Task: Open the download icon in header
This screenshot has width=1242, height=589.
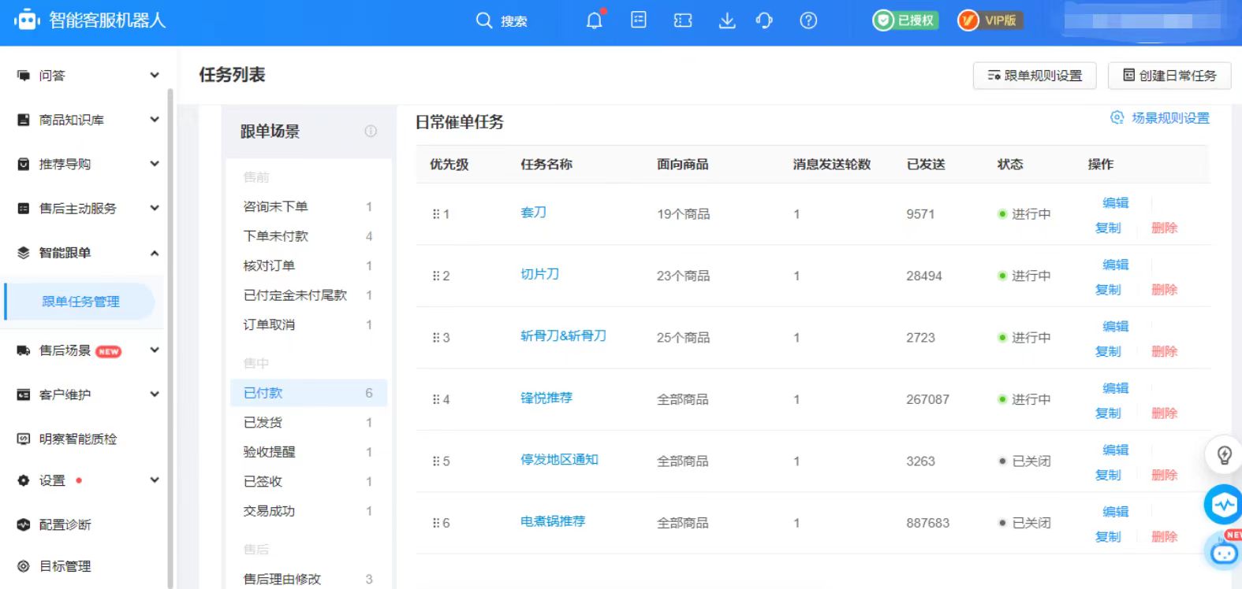Action: tap(727, 20)
